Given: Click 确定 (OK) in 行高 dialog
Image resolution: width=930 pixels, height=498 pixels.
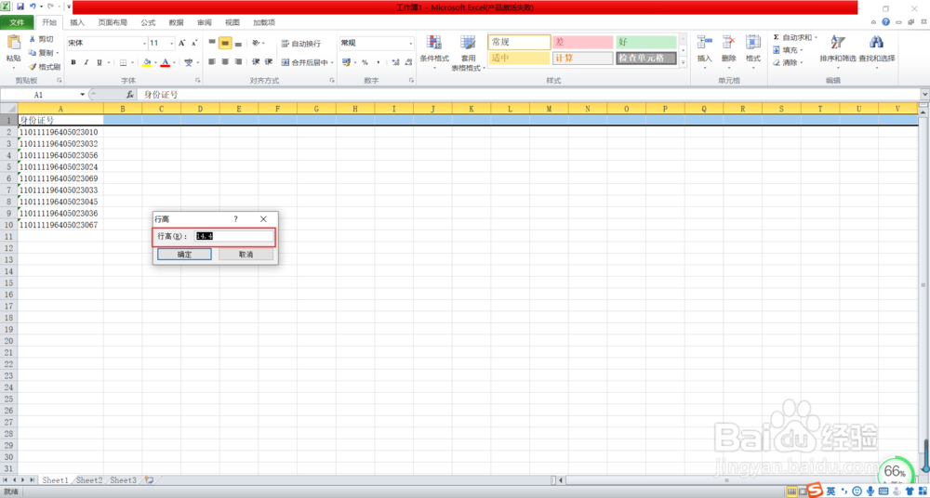Looking at the screenshot, I should pos(184,255).
